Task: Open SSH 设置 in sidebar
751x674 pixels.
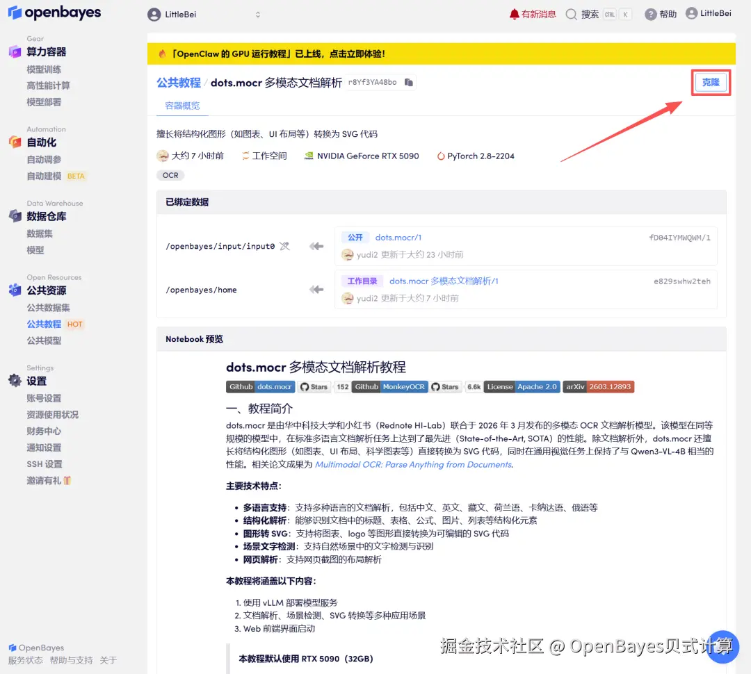Action: [44, 464]
